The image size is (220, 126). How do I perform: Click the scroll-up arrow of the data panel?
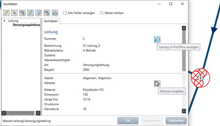[184, 28]
